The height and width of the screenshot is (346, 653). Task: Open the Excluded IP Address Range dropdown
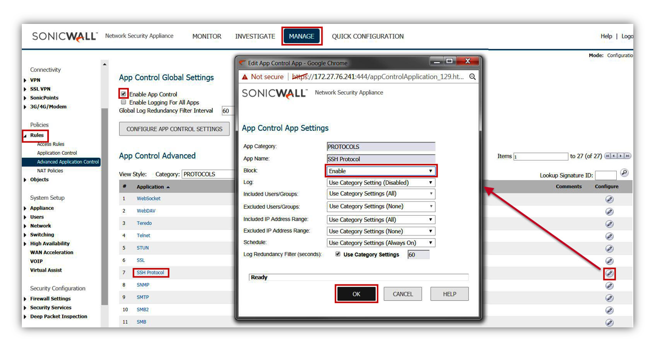(381, 231)
